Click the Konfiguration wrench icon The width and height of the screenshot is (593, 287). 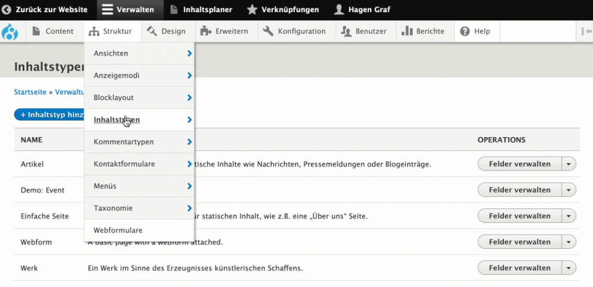268,31
